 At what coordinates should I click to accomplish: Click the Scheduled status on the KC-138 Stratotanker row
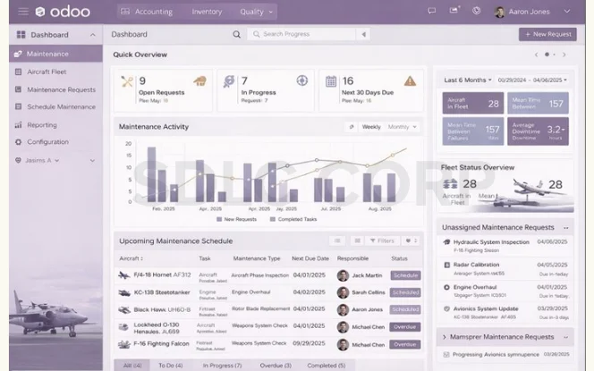pos(405,292)
